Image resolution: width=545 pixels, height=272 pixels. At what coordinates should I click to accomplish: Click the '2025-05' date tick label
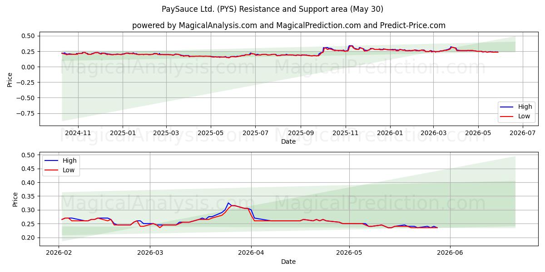(211, 133)
